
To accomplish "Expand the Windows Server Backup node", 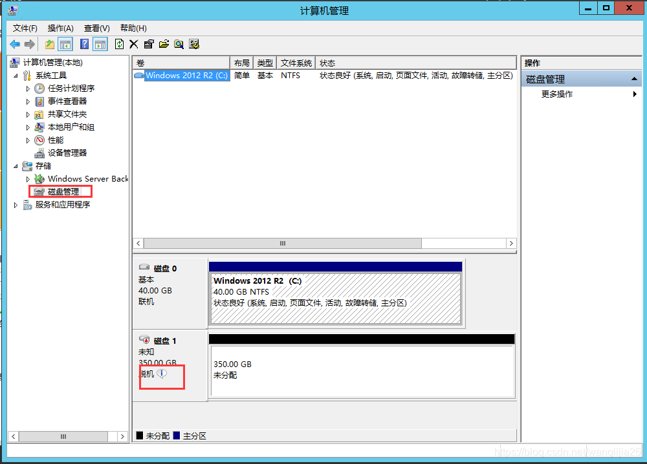I will [28, 179].
